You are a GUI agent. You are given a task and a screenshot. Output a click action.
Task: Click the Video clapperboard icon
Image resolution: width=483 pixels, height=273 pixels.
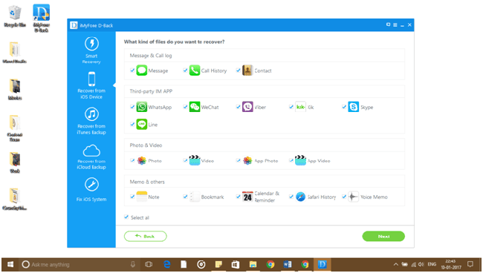coord(195,160)
